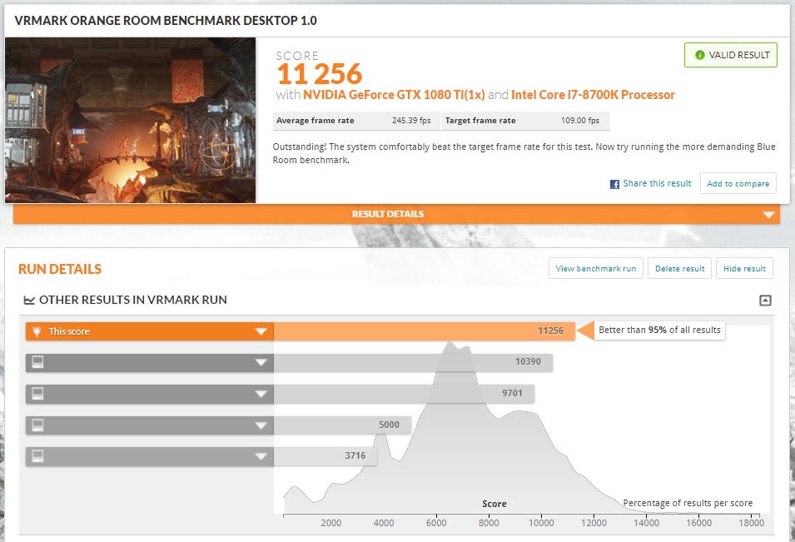Image resolution: width=795 pixels, height=542 pixels.
Task: Click the Facebook icon beside Share this result
Action: (x=614, y=184)
